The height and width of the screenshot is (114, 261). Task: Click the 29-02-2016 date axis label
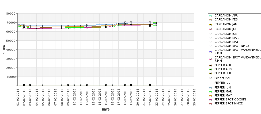point(194,97)
